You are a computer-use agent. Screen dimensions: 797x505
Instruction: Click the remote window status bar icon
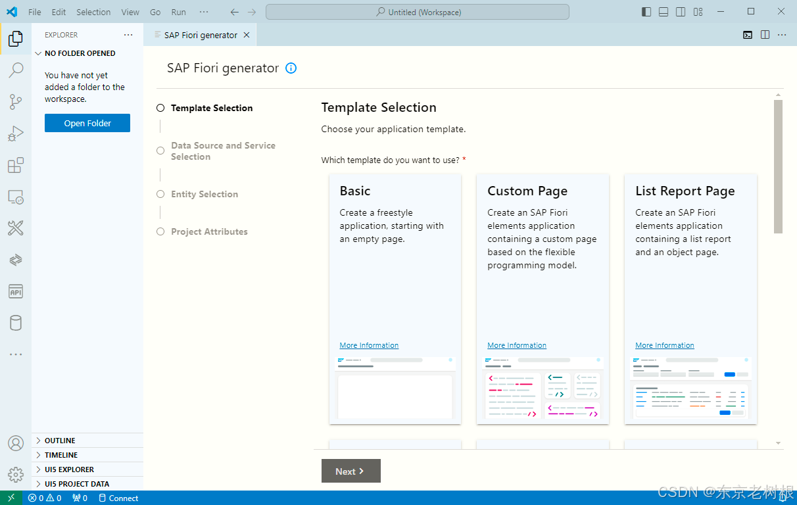11,498
